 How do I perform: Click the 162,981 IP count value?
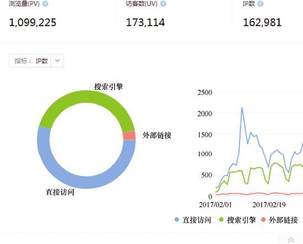pos(262,23)
